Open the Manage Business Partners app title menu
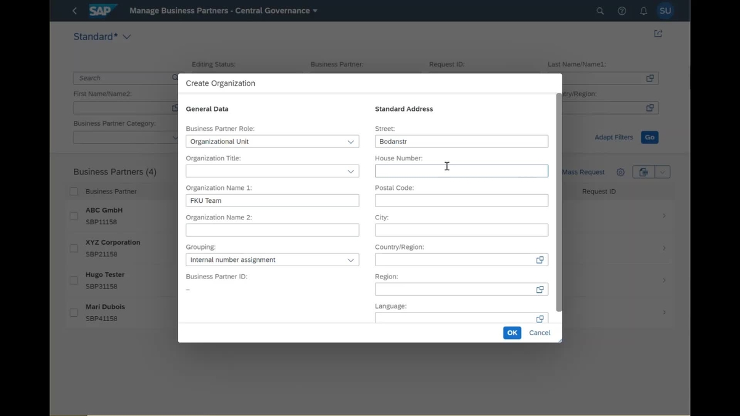Screen dimensions: 740x416 click(x=222, y=10)
